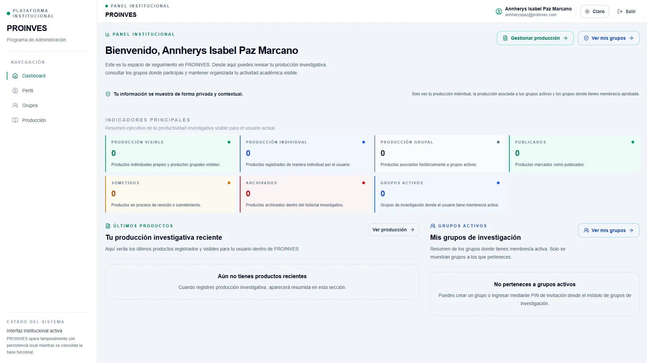This screenshot has height=363, width=647.
Task: Click the Producción book icon in sidebar
Action: coord(15,120)
